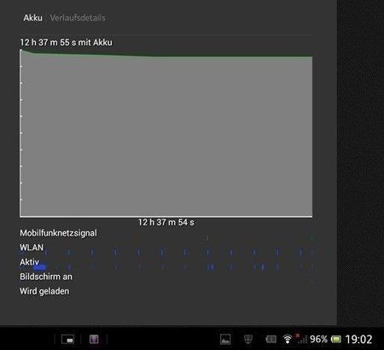Tap the green battery icon
Image resolution: width=384 pixels, height=350 pixels.
[336, 339]
